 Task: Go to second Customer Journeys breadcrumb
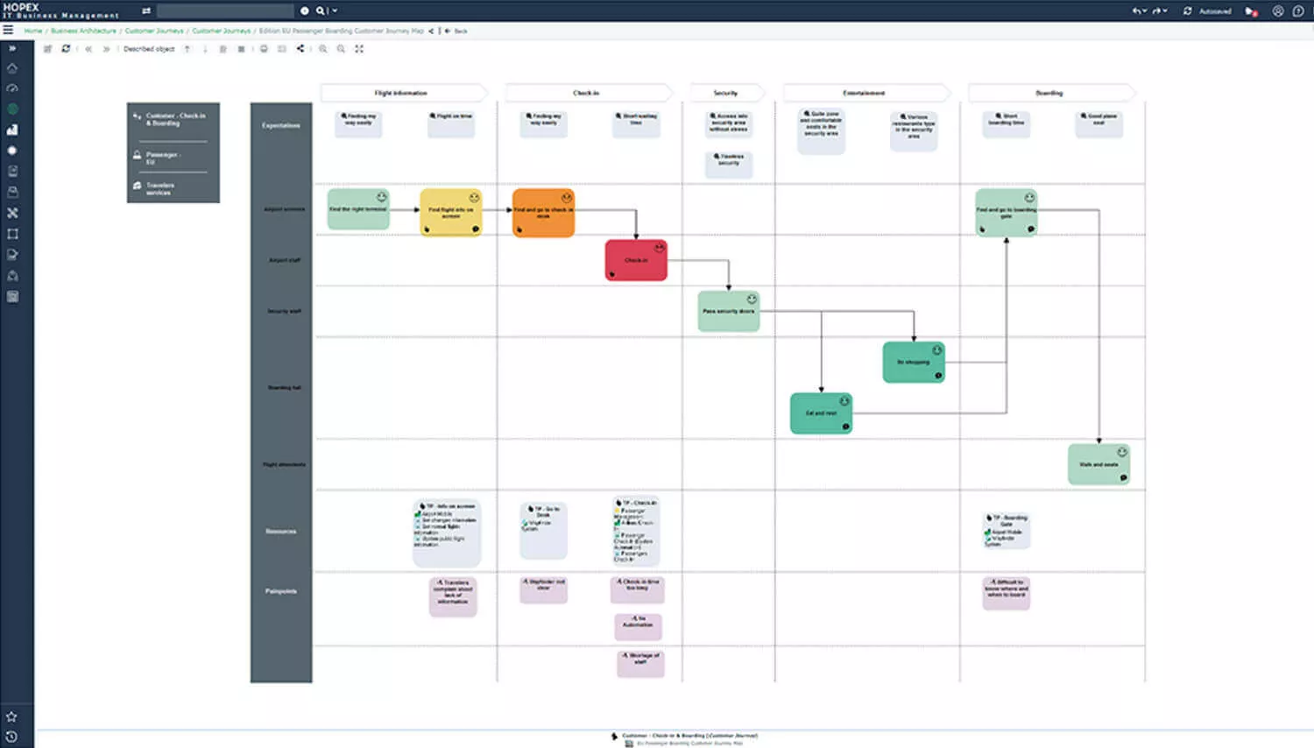222,31
